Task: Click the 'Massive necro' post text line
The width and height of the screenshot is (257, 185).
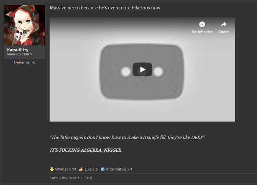Action: (x=105, y=8)
